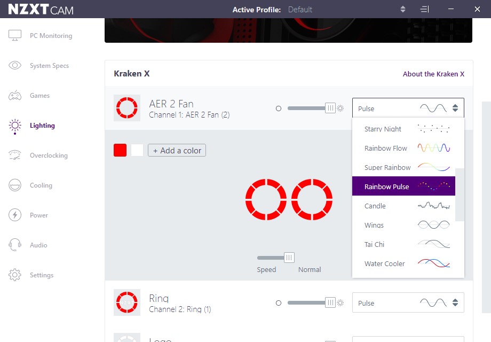The height and width of the screenshot is (342, 491).
Task: Choose Starry Night lighting mode
Action: point(403,129)
